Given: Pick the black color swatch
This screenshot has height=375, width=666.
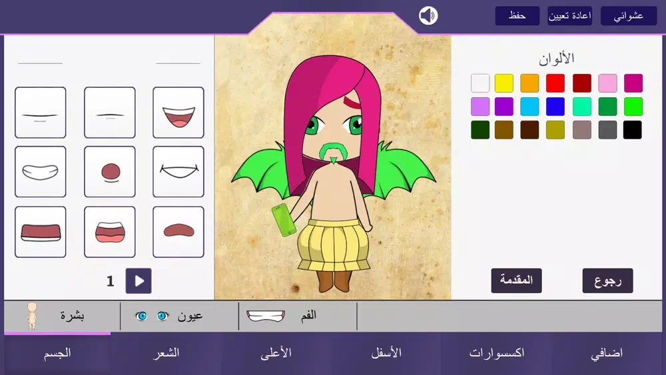Looking at the screenshot, I should pyautogui.click(x=633, y=130).
